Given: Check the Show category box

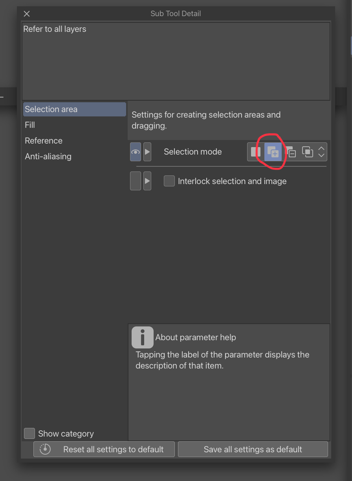Looking at the screenshot, I should point(29,433).
